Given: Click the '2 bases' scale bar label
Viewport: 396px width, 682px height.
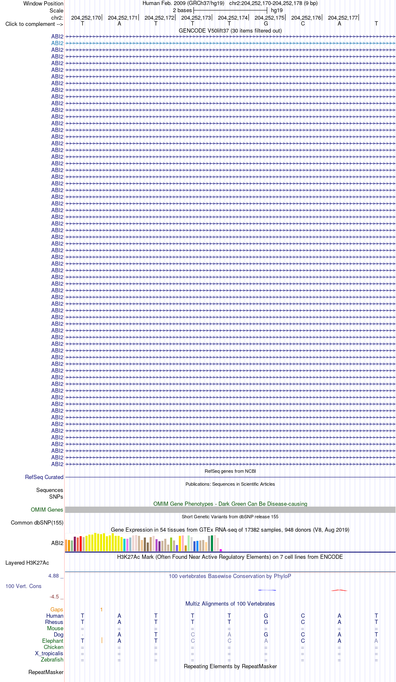Looking at the screenshot, I should click(x=183, y=10).
